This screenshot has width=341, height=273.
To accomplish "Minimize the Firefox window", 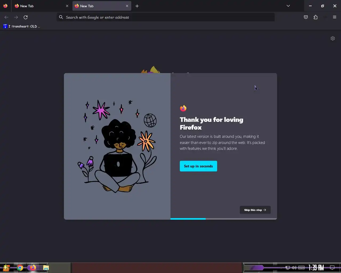I will [310, 6].
